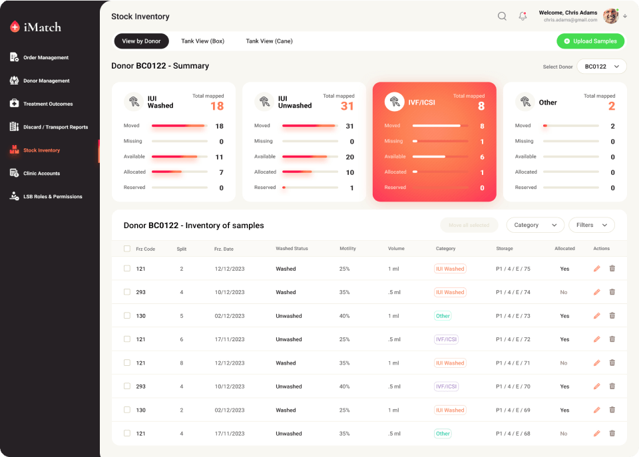The height and width of the screenshot is (457, 639).
Task: Edit the sample stored at P1 / 4 / E / 75
Action: (596, 269)
